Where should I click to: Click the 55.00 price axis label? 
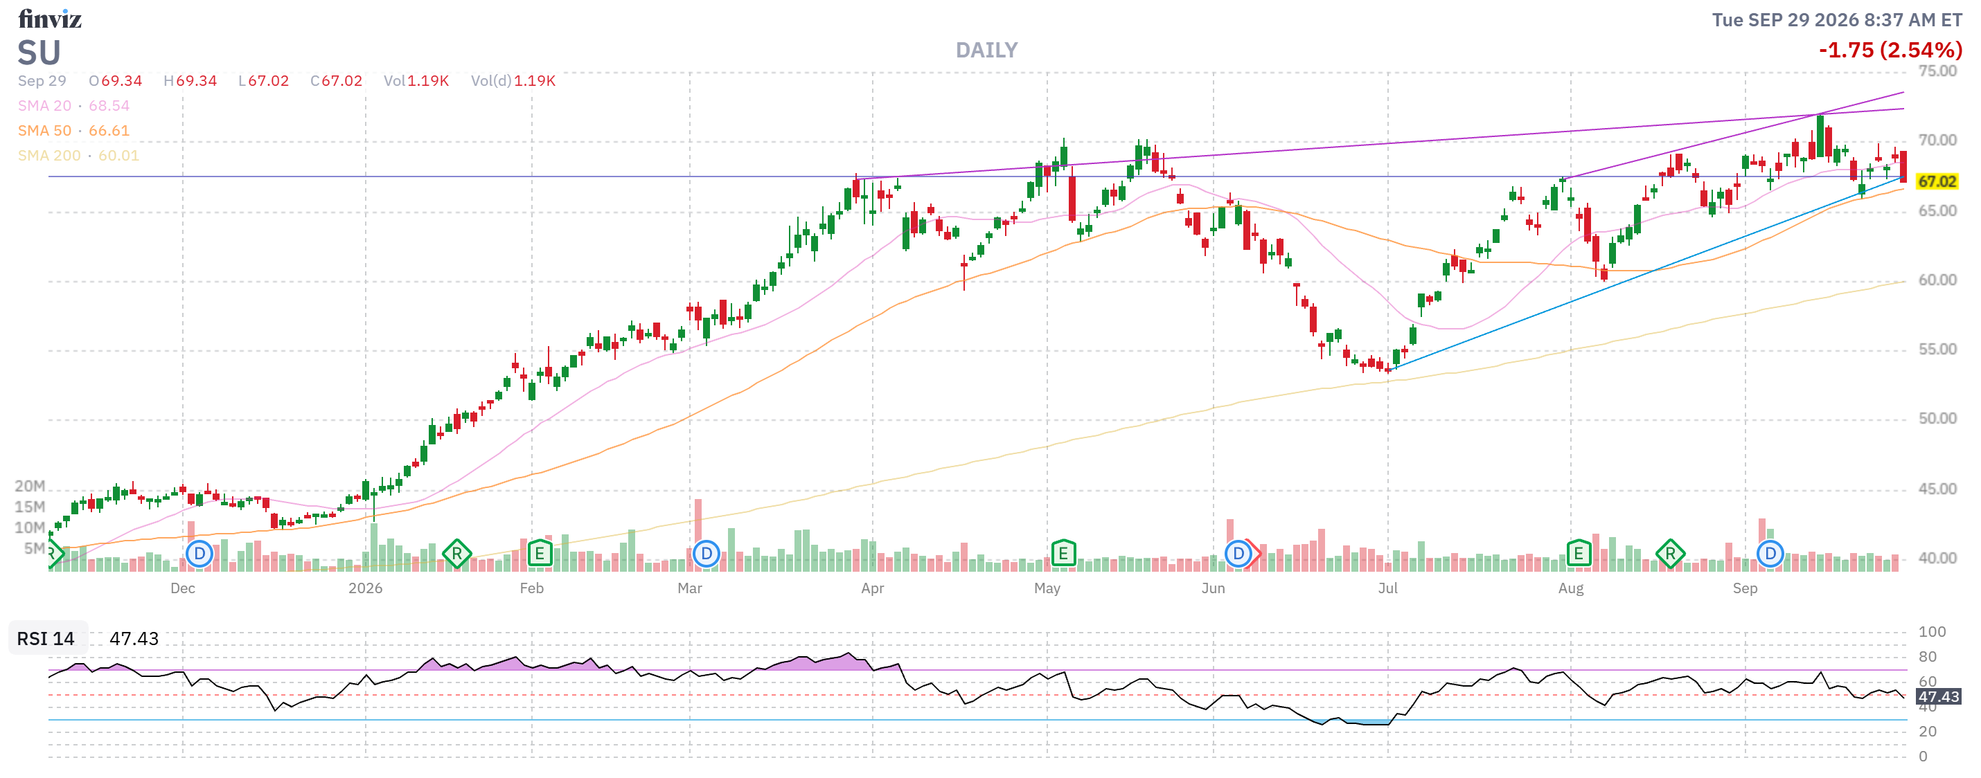(1937, 350)
